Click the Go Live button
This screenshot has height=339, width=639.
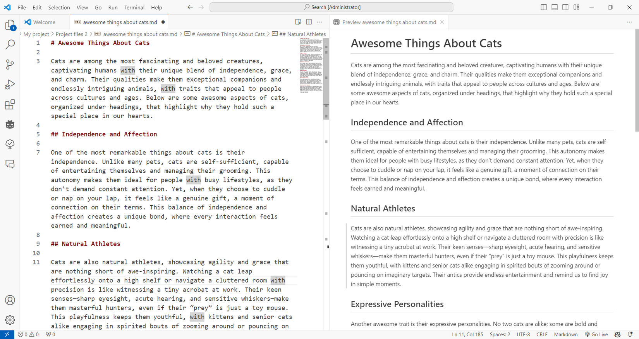596,334
